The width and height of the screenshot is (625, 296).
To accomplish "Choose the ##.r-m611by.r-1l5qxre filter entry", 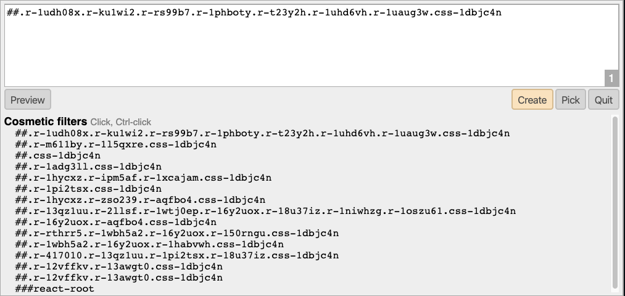I will pyautogui.click(x=116, y=144).
